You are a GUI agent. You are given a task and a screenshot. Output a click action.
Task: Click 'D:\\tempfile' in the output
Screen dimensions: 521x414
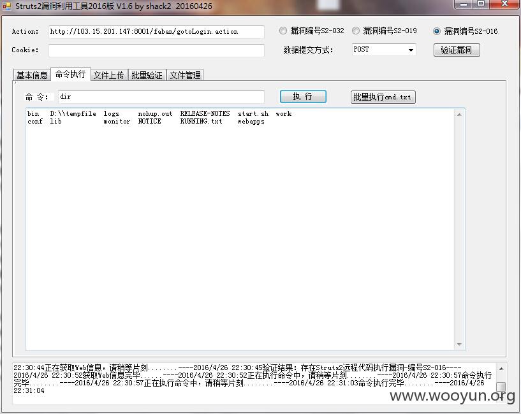[73, 113]
